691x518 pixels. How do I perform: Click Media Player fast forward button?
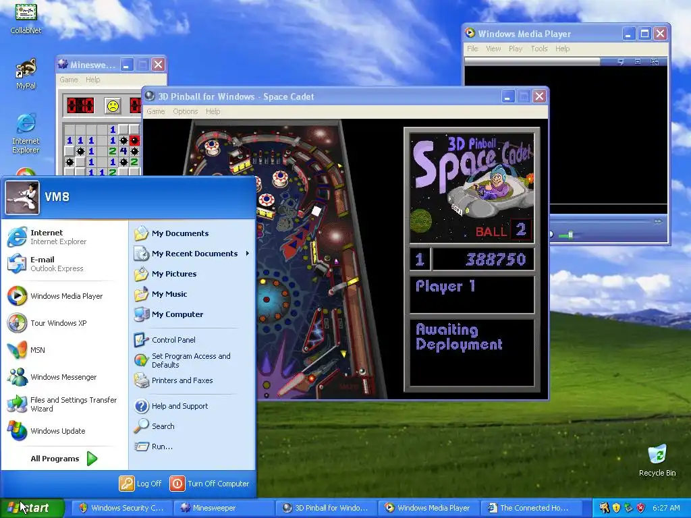658,221
